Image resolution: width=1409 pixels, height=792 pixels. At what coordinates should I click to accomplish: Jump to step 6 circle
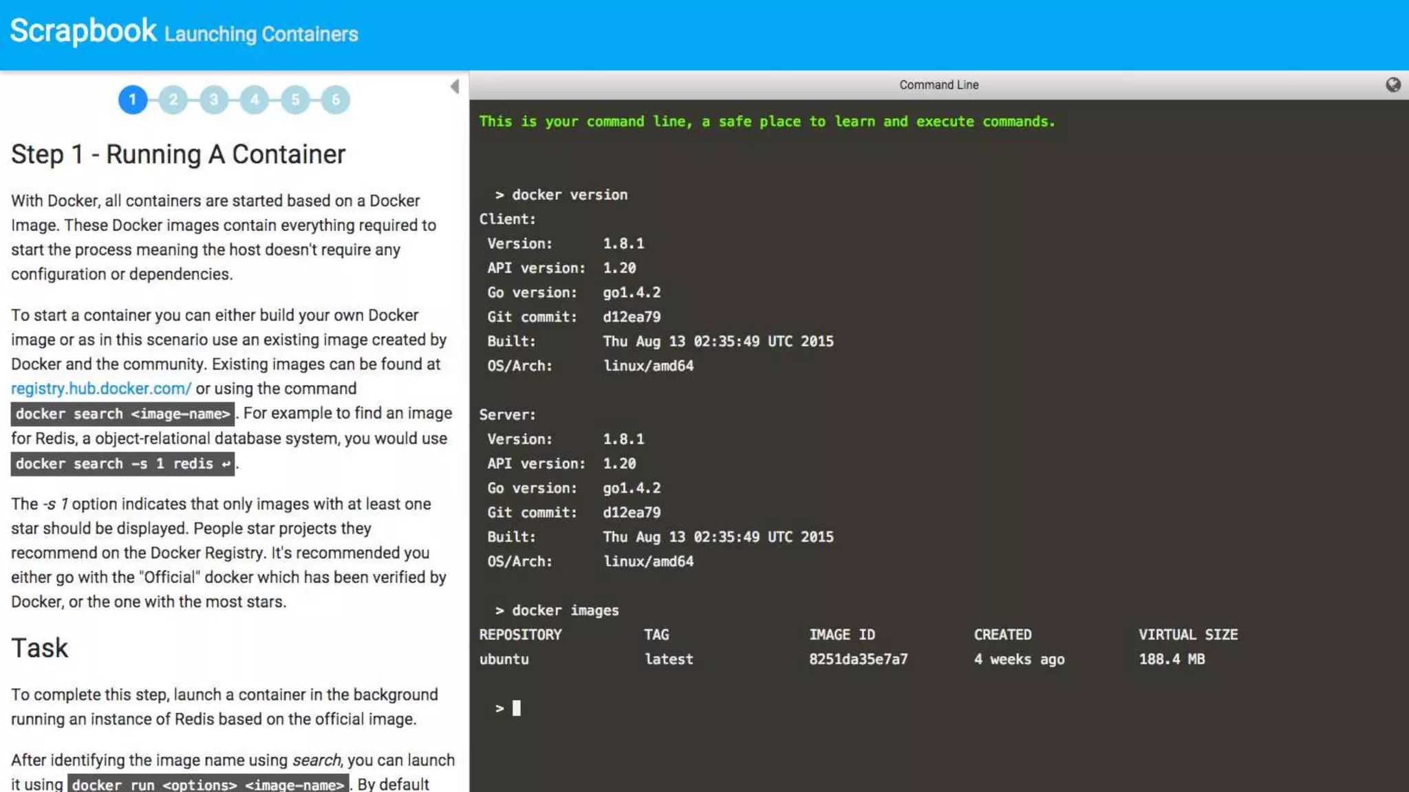pos(336,100)
